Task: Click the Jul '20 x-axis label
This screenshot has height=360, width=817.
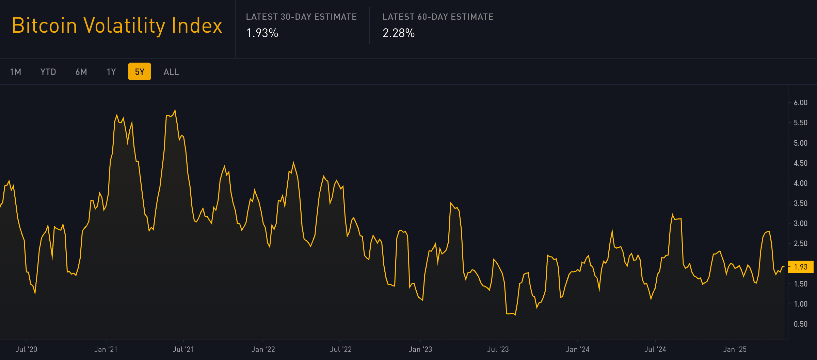Action: 26,349
